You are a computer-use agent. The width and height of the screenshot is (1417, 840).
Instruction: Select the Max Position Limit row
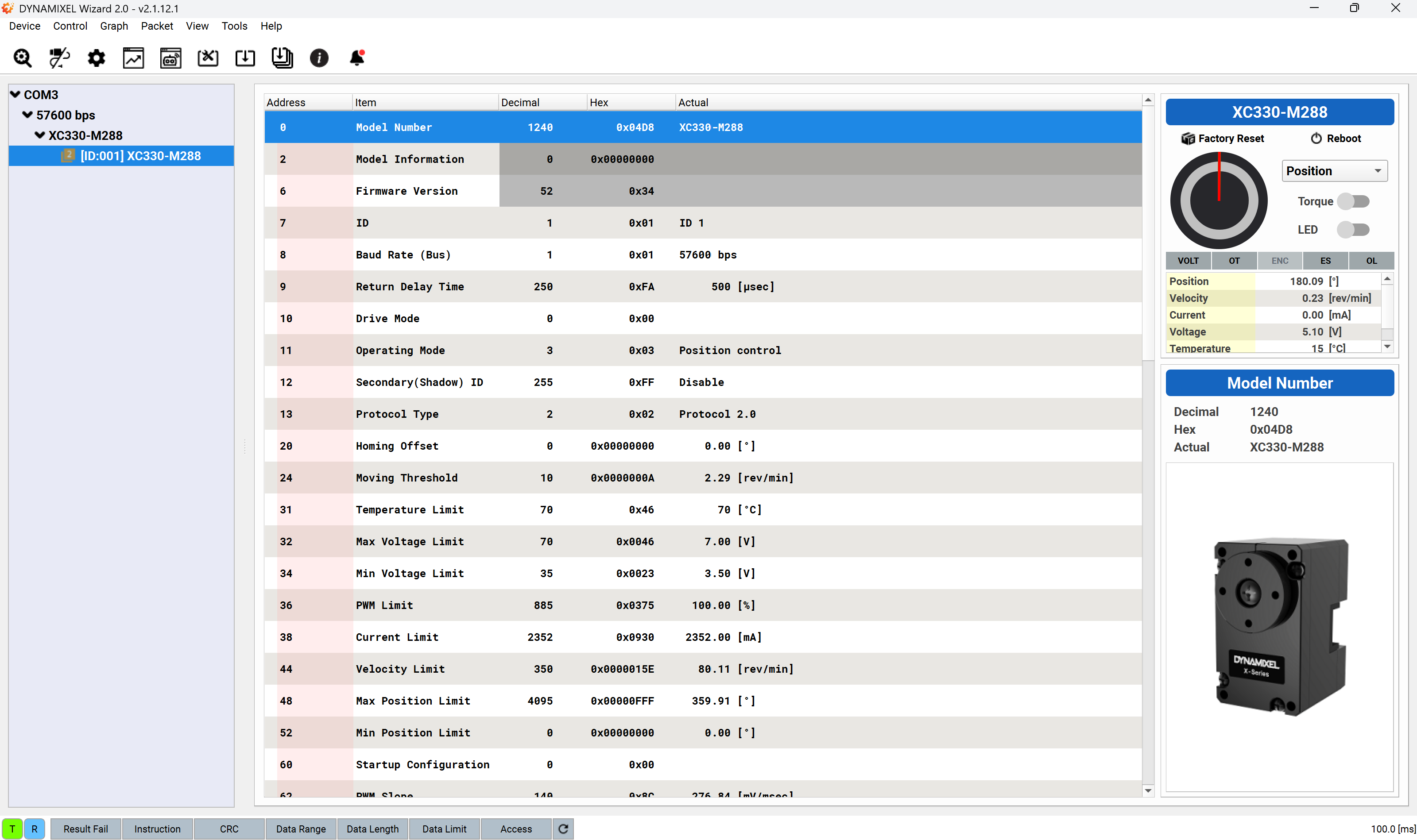703,701
